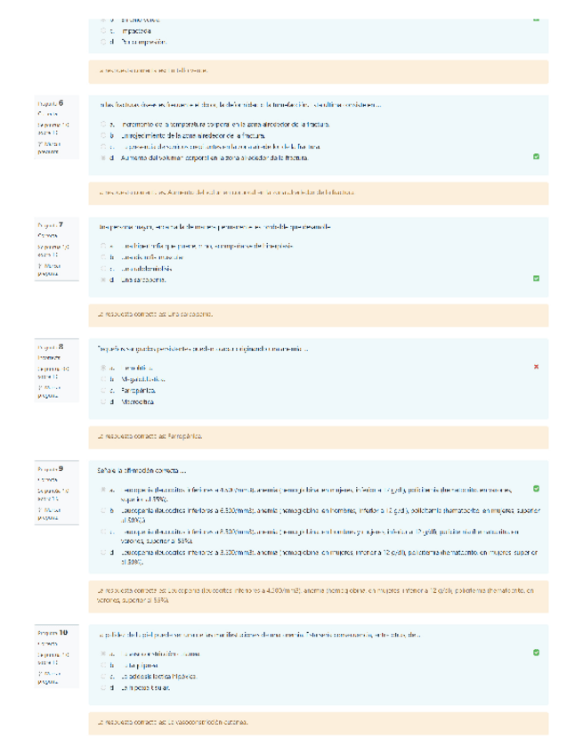Flag question 8 with 'Marcar pregunta' link
This screenshot has width=583, height=755.
[x=50, y=392]
